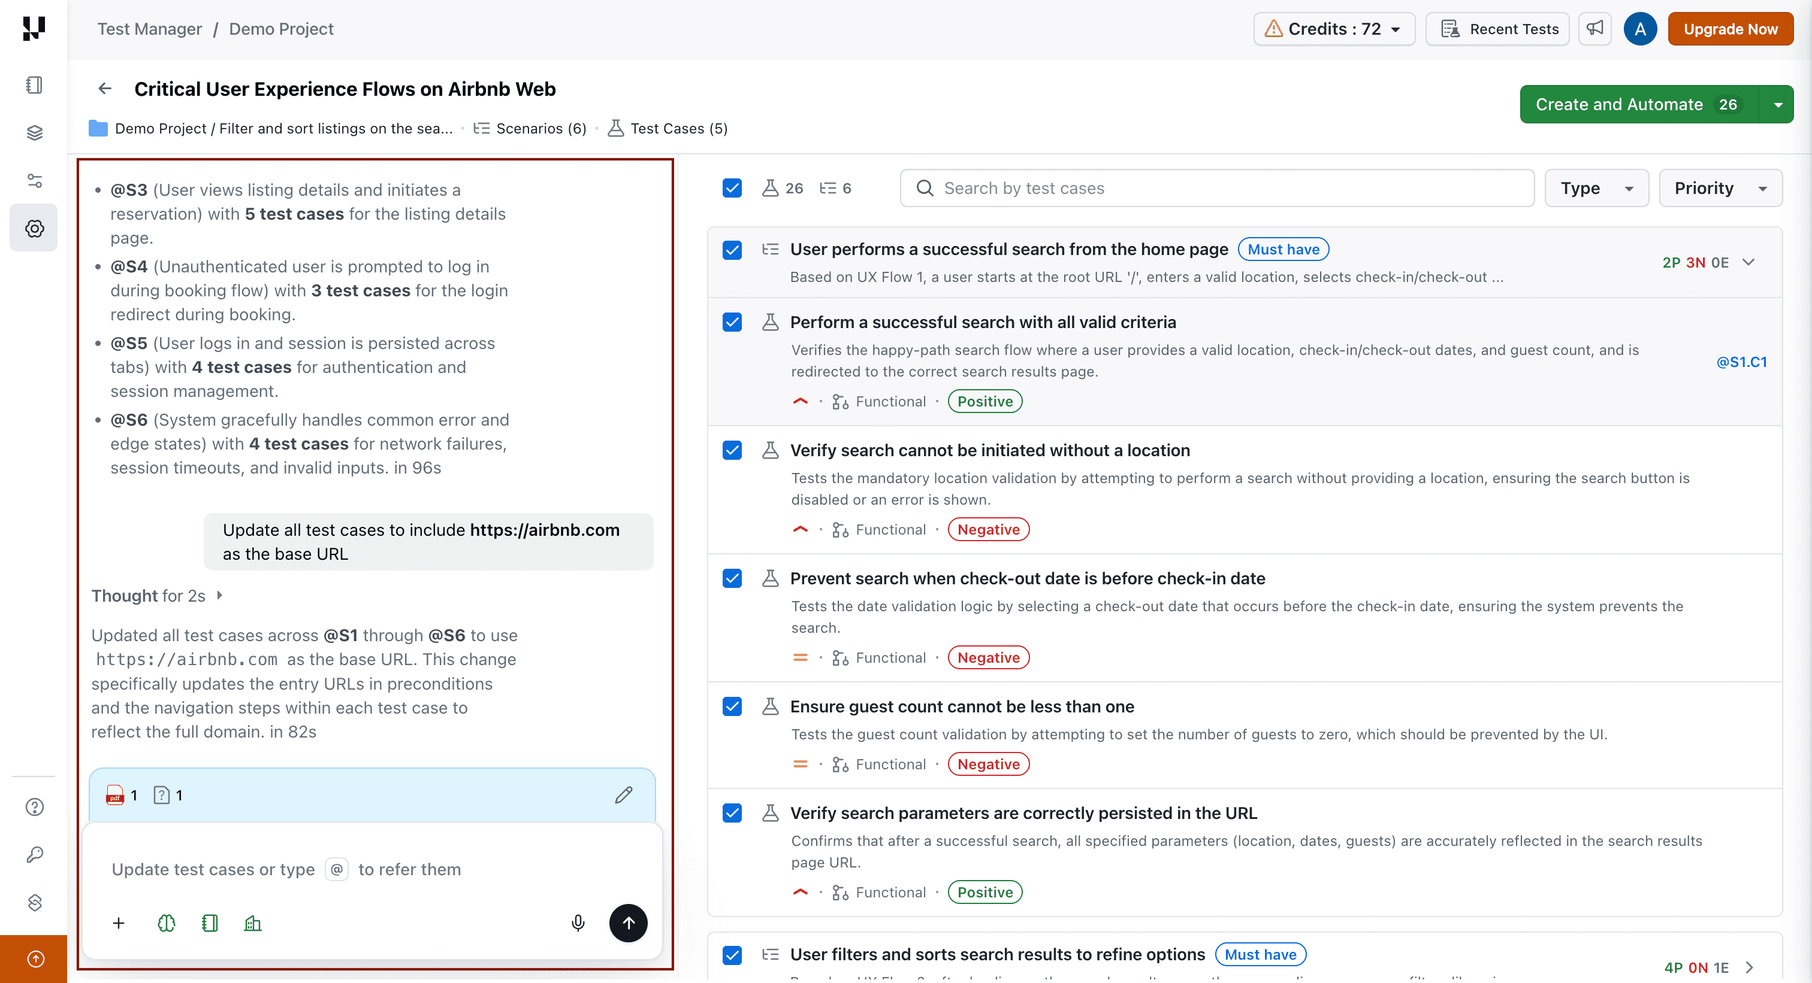This screenshot has width=1812, height=983.
Task: Uncheck 'Perform a successful search with all valid criteria'
Action: point(732,322)
